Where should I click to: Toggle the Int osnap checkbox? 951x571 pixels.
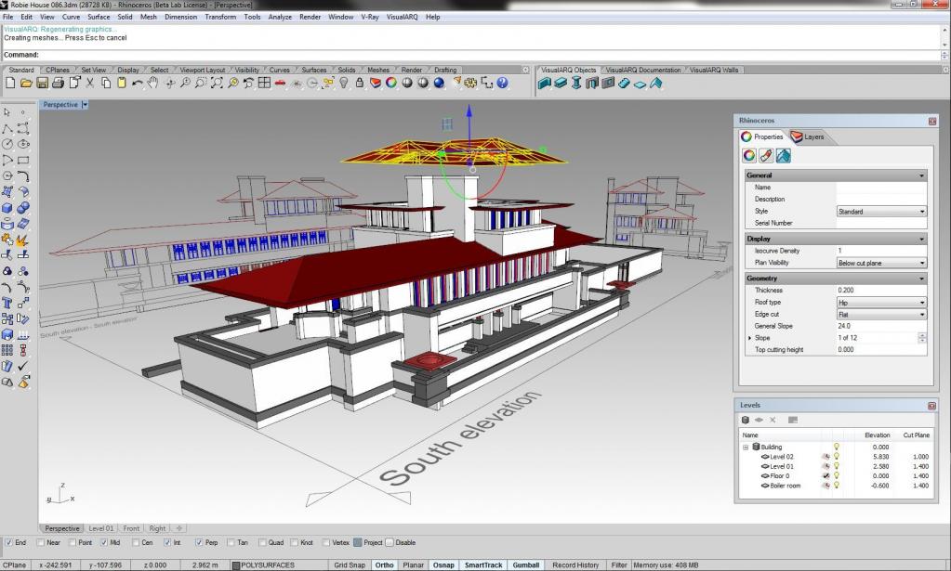click(x=167, y=542)
